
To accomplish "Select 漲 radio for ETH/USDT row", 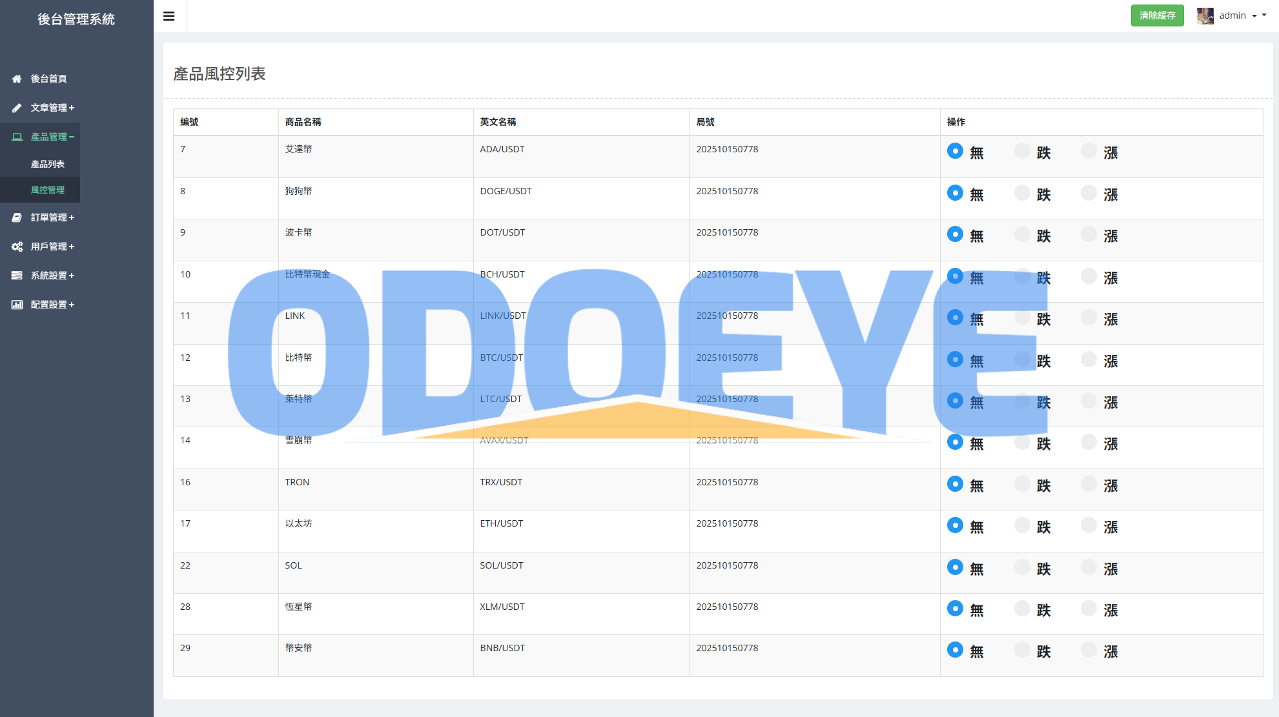I will coord(1089,525).
